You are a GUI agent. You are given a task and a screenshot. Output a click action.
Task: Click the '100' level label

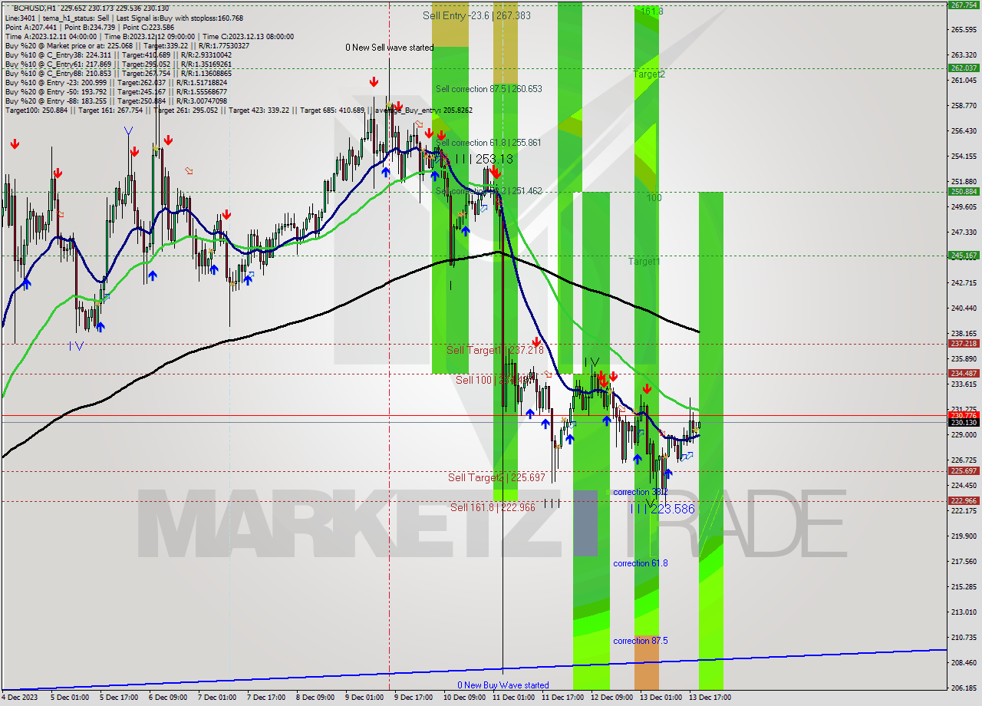point(654,198)
